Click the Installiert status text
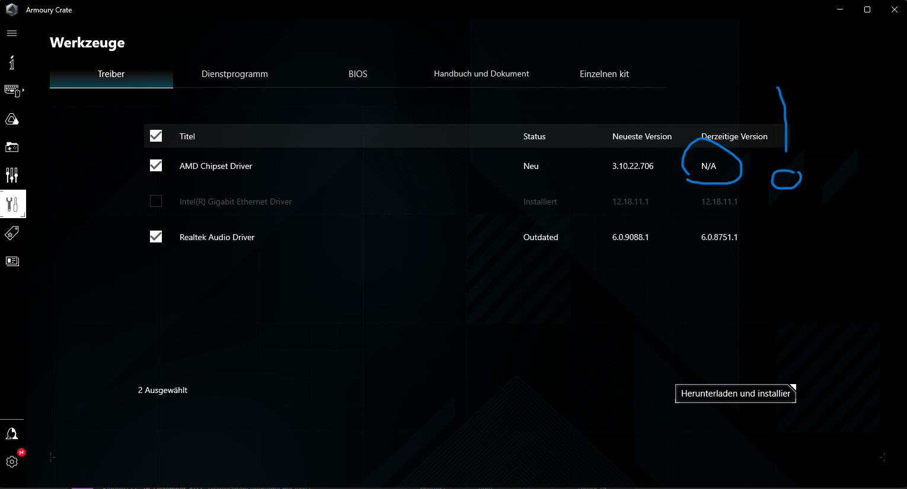The image size is (907, 489). click(540, 202)
